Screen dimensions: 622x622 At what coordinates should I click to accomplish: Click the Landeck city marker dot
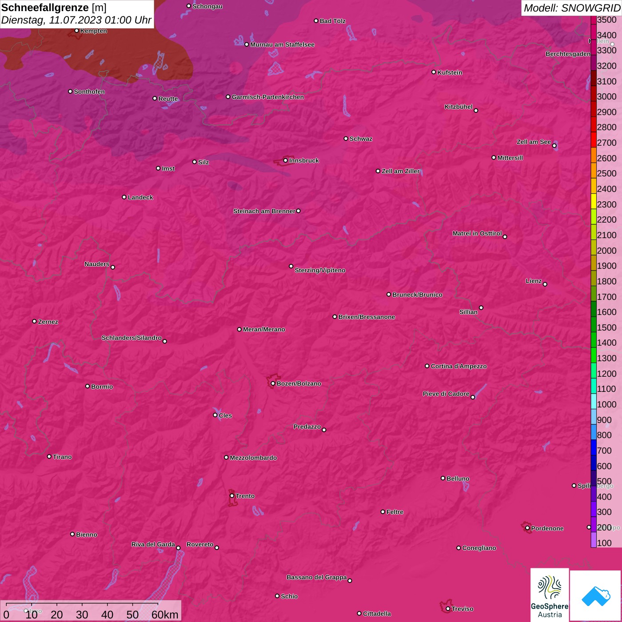pos(124,197)
